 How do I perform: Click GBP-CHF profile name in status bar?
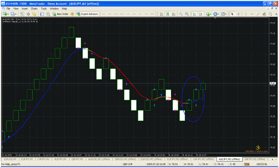pyautogui.click(x=128, y=164)
